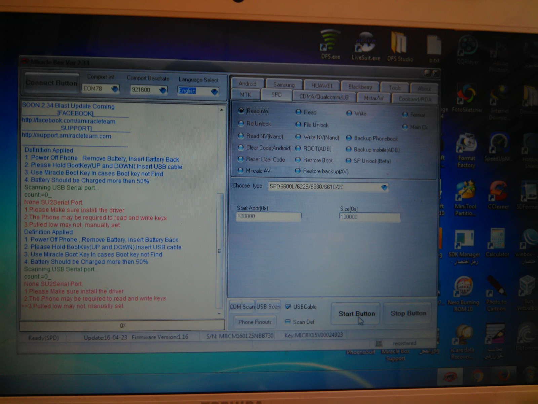
Task: Select the Miracle AV option
Action: tap(254, 171)
